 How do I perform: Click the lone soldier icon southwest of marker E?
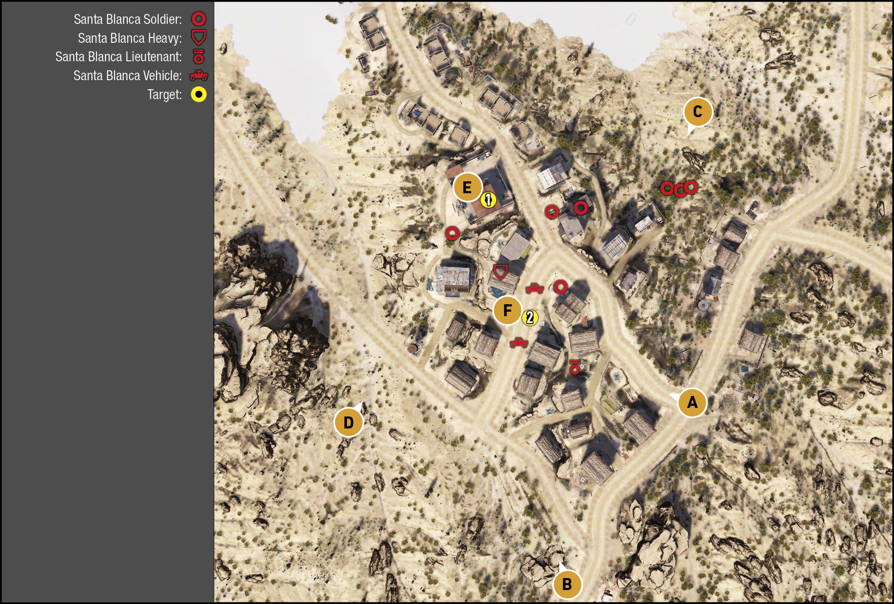click(x=452, y=233)
